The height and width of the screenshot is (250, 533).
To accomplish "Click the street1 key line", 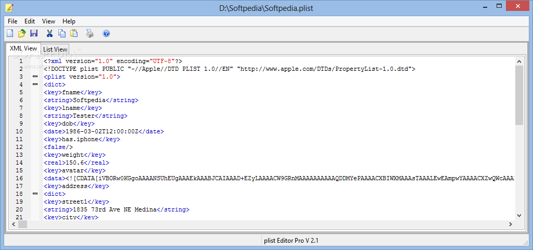I will tap(77, 202).
